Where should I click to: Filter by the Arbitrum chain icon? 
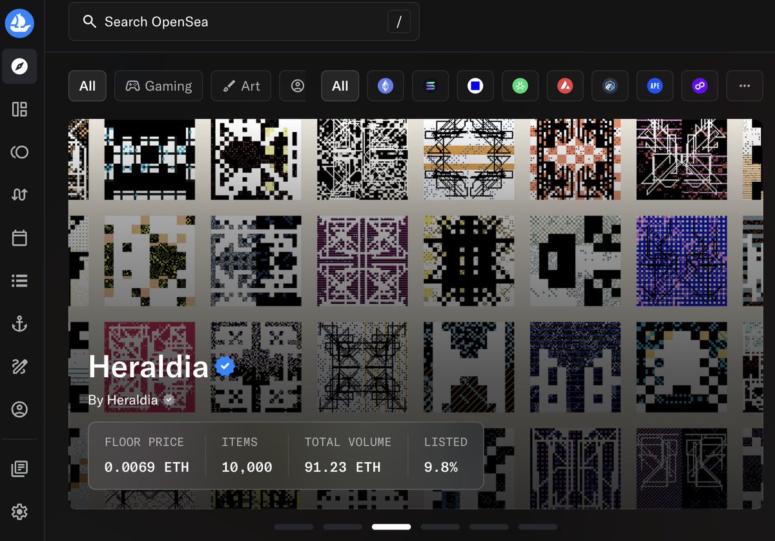pos(610,86)
